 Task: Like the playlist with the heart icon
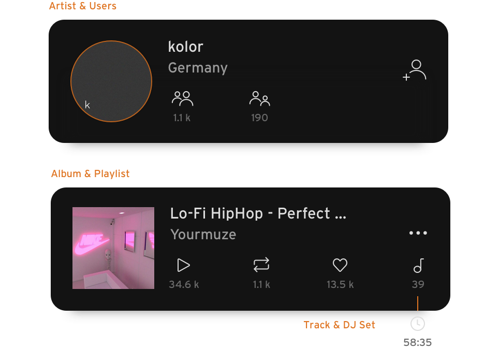[340, 265]
